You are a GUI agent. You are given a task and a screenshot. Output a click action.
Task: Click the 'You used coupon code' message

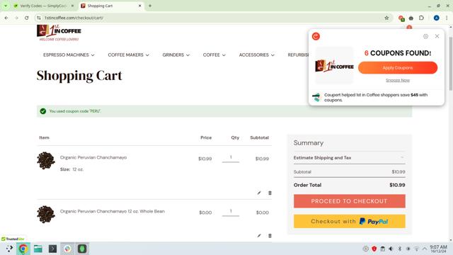pos(75,111)
